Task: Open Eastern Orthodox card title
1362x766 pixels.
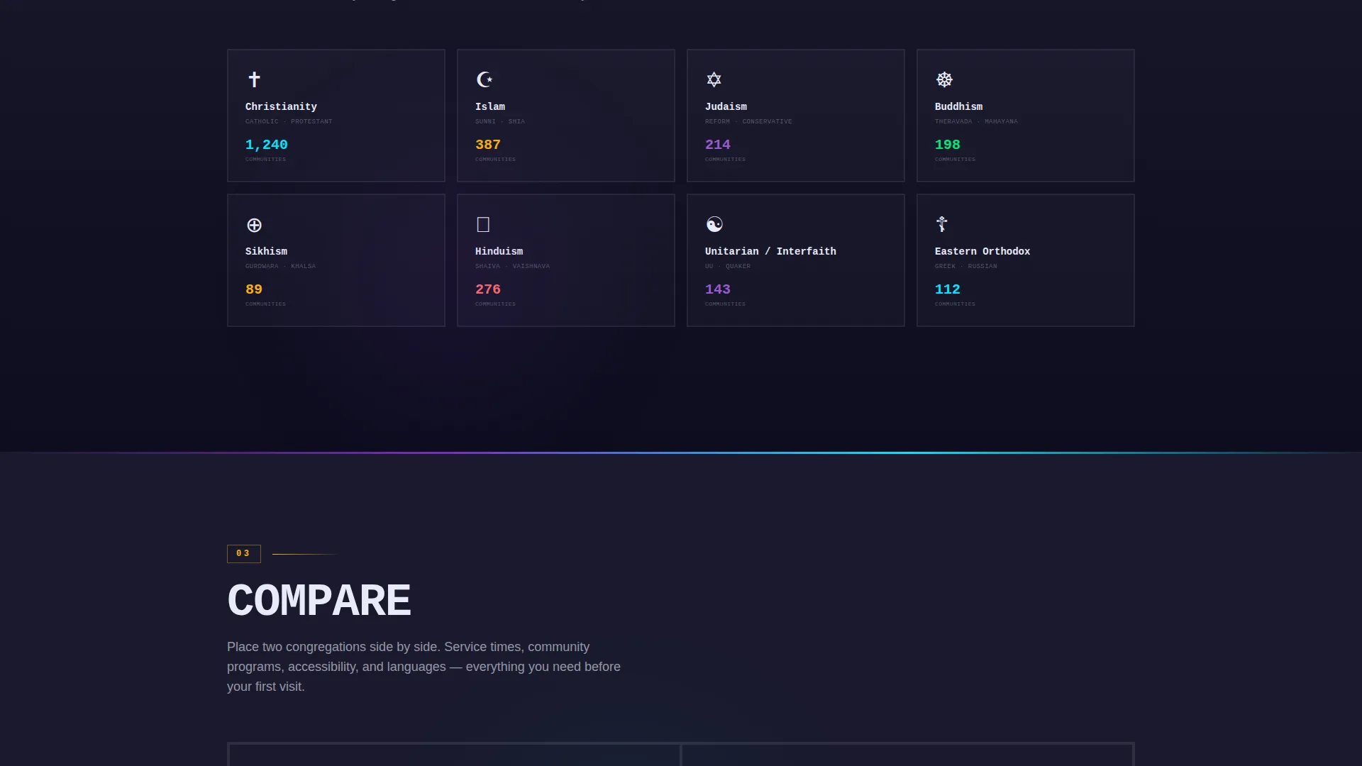Action: tap(982, 252)
